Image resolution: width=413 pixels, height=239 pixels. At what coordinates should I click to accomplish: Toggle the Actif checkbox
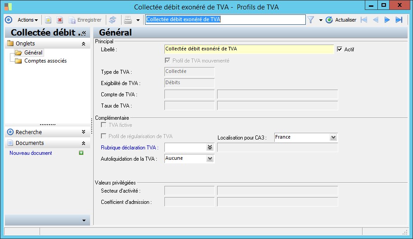click(340, 49)
